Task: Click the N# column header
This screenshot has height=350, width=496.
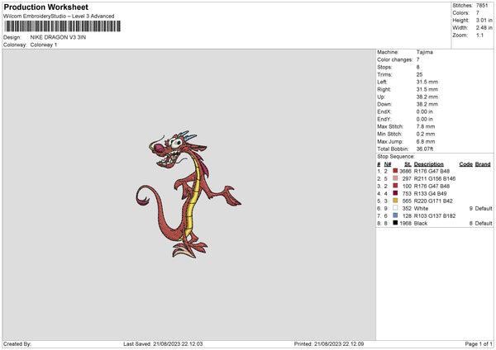Action: (x=388, y=163)
